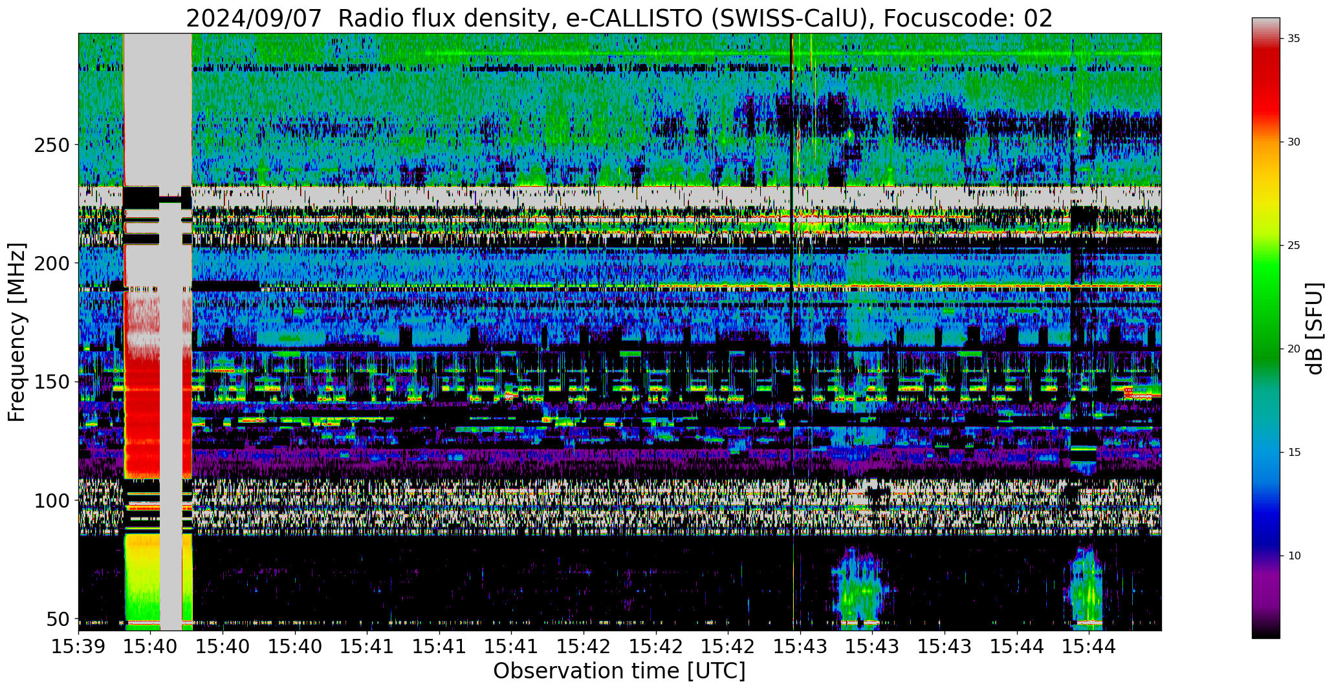Click the 100 tick on the frequency axis
The width and height of the screenshot is (1334, 690).
(x=51, y=501)
